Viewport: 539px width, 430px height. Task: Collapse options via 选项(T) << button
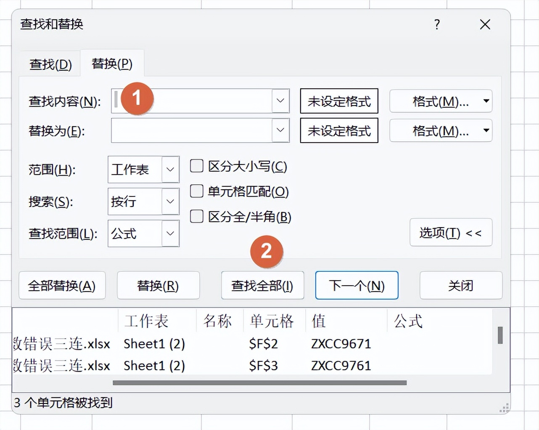pyautogui.click(x=451, y=233)
